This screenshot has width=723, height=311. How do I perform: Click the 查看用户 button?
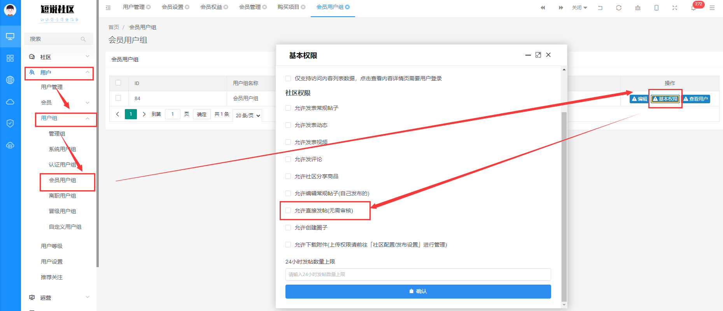pos(696,99)
